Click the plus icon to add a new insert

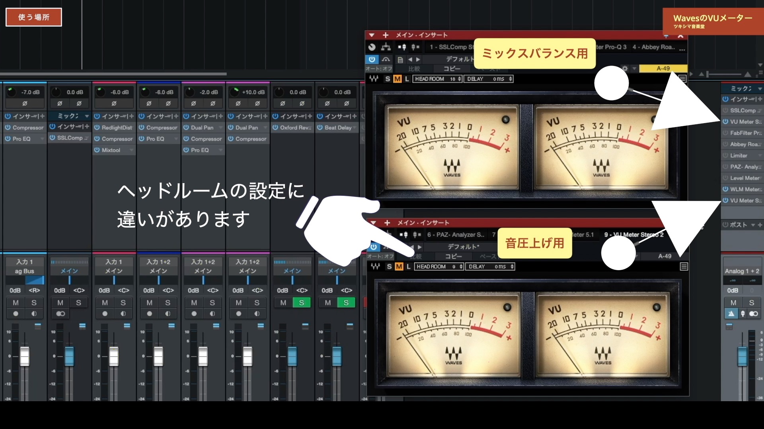pos(386,35)
